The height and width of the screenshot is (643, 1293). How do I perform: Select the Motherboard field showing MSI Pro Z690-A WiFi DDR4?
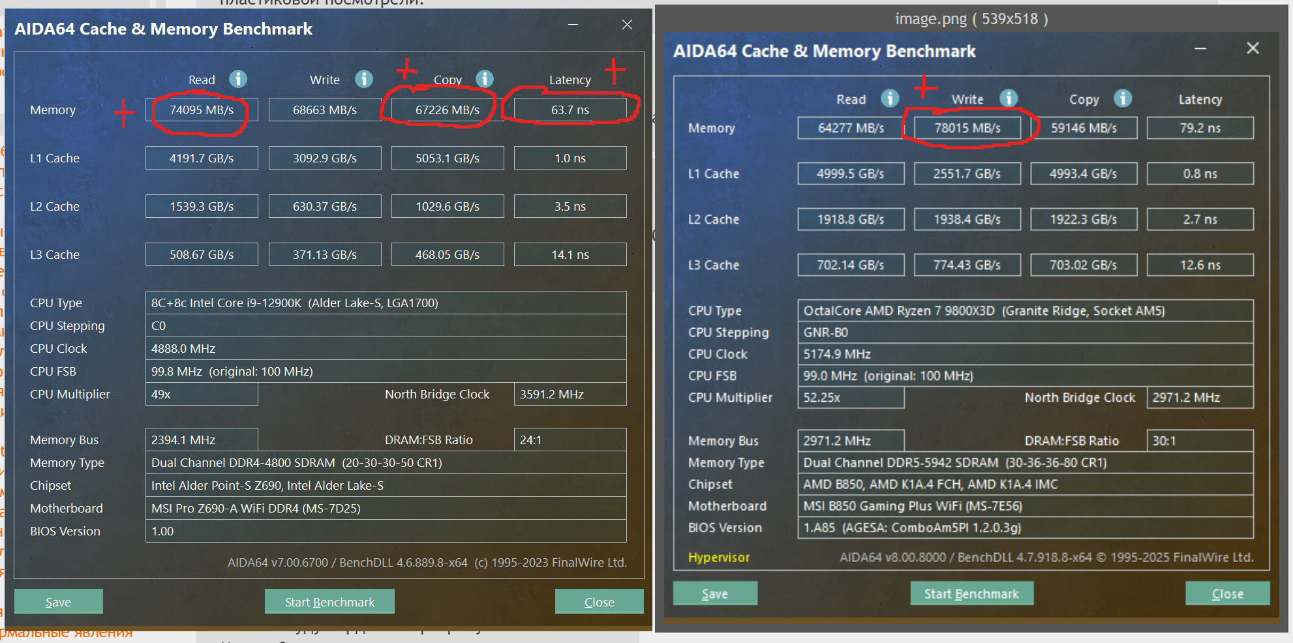386,508
